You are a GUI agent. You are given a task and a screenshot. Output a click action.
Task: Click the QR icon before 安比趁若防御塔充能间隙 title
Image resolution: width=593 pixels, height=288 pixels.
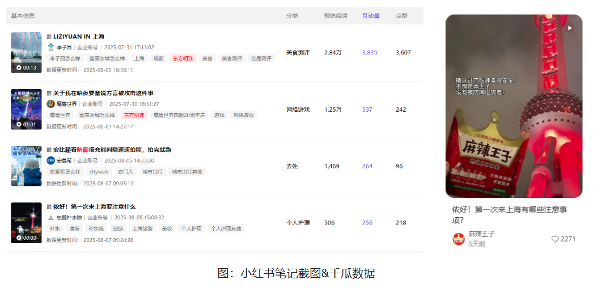coord(49,150)
